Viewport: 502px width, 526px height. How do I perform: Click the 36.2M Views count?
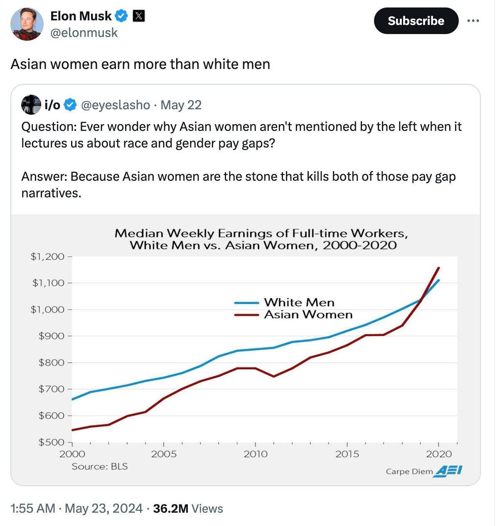pyautogui.click(x=188, y=509)
